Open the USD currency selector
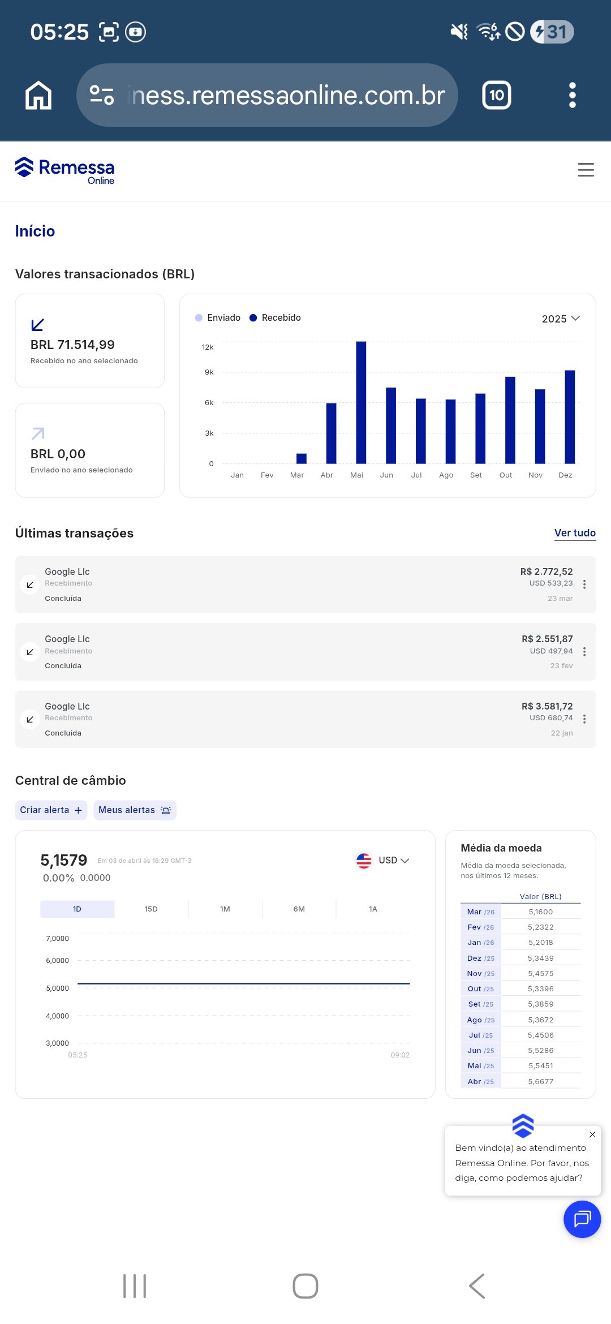Viewport: 611px width, 1324px height. point(383,861)
